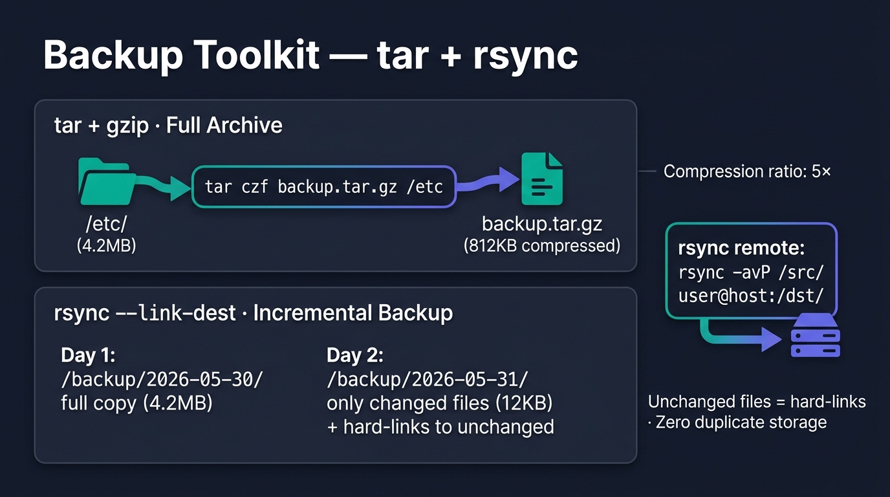Click the '/etc/' folder label

tap(107, 225)
